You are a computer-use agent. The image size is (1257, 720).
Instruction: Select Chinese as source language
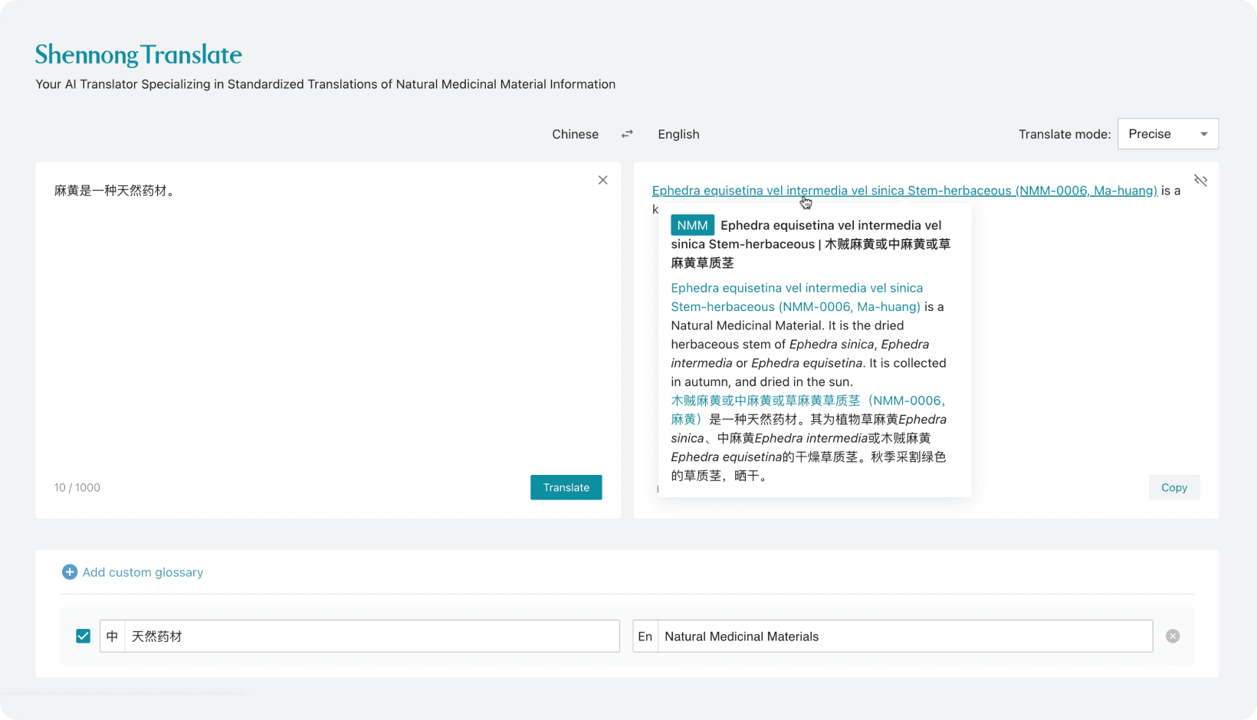(x=575, y=134)
